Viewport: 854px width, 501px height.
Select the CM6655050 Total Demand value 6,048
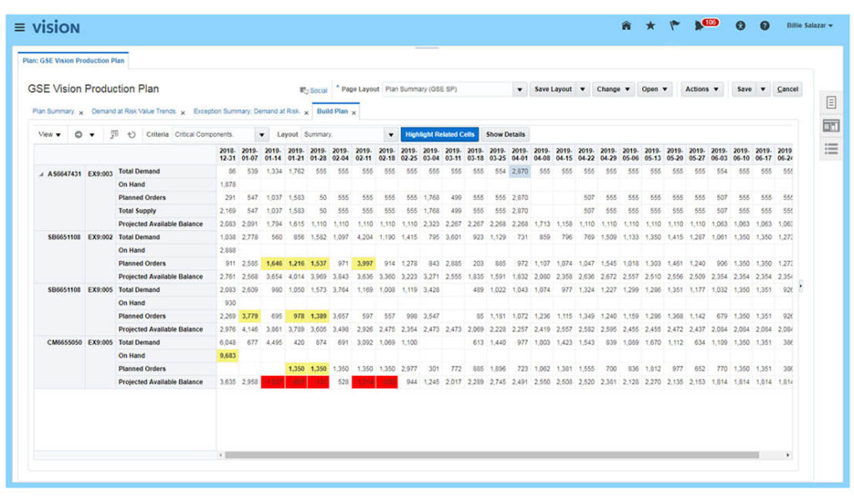click(x=228, y=343)
